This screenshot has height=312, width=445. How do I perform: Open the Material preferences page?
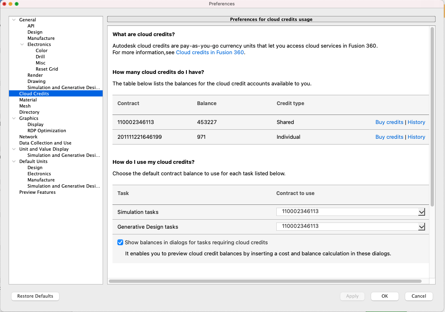point(28,100)
